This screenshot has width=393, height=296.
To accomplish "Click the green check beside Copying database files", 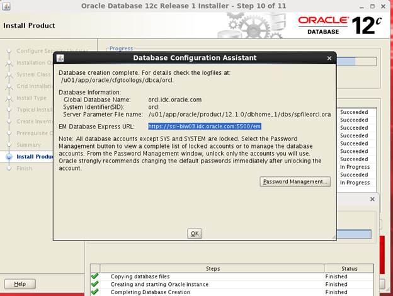I will 94,276.
